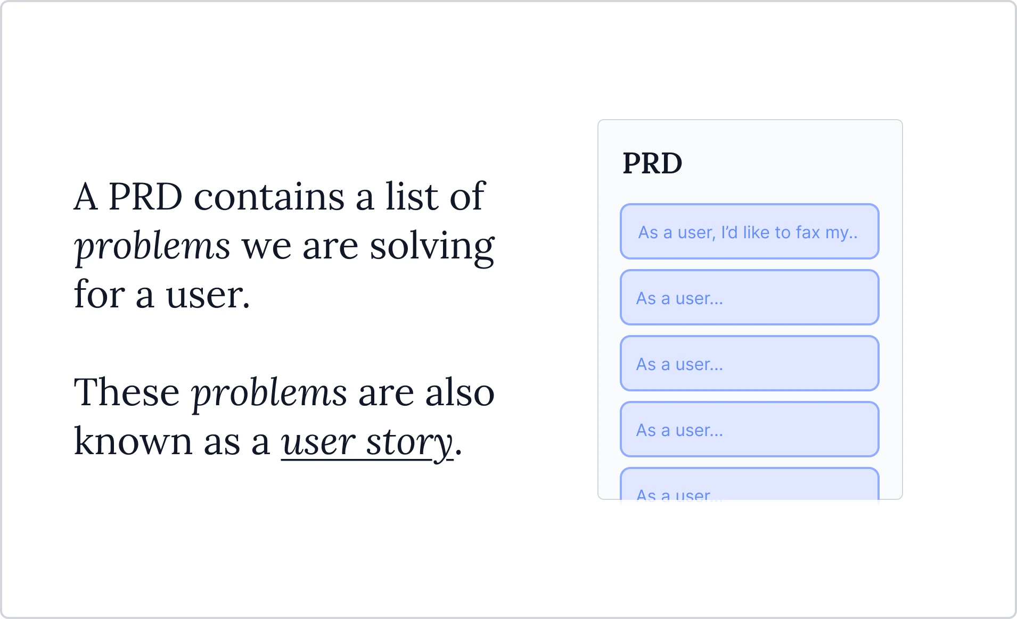Click the word "PRD" in the left paragraph
Viewport: 1017px width, 619px height.
click(145, 197)
